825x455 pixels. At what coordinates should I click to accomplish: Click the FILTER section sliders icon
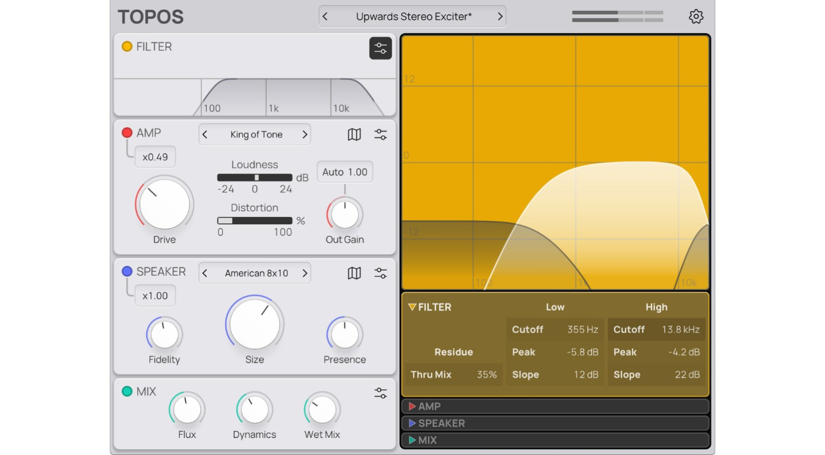point(380,48)
